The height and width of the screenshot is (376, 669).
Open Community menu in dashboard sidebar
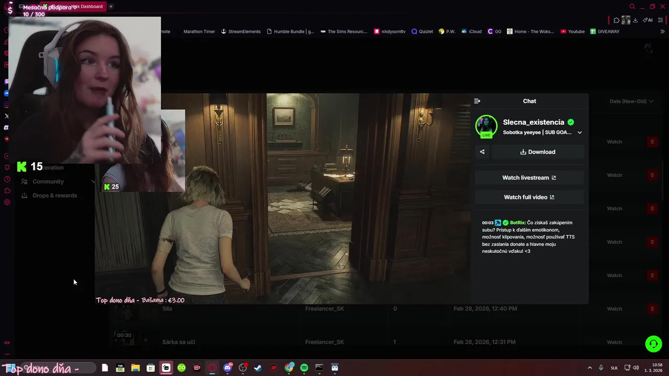click(48, 181)
